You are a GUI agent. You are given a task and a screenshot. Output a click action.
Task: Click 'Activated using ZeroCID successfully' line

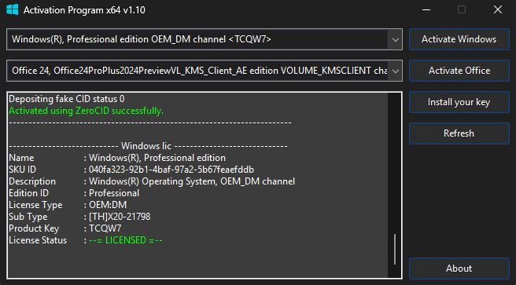click(x=87, y=111)
